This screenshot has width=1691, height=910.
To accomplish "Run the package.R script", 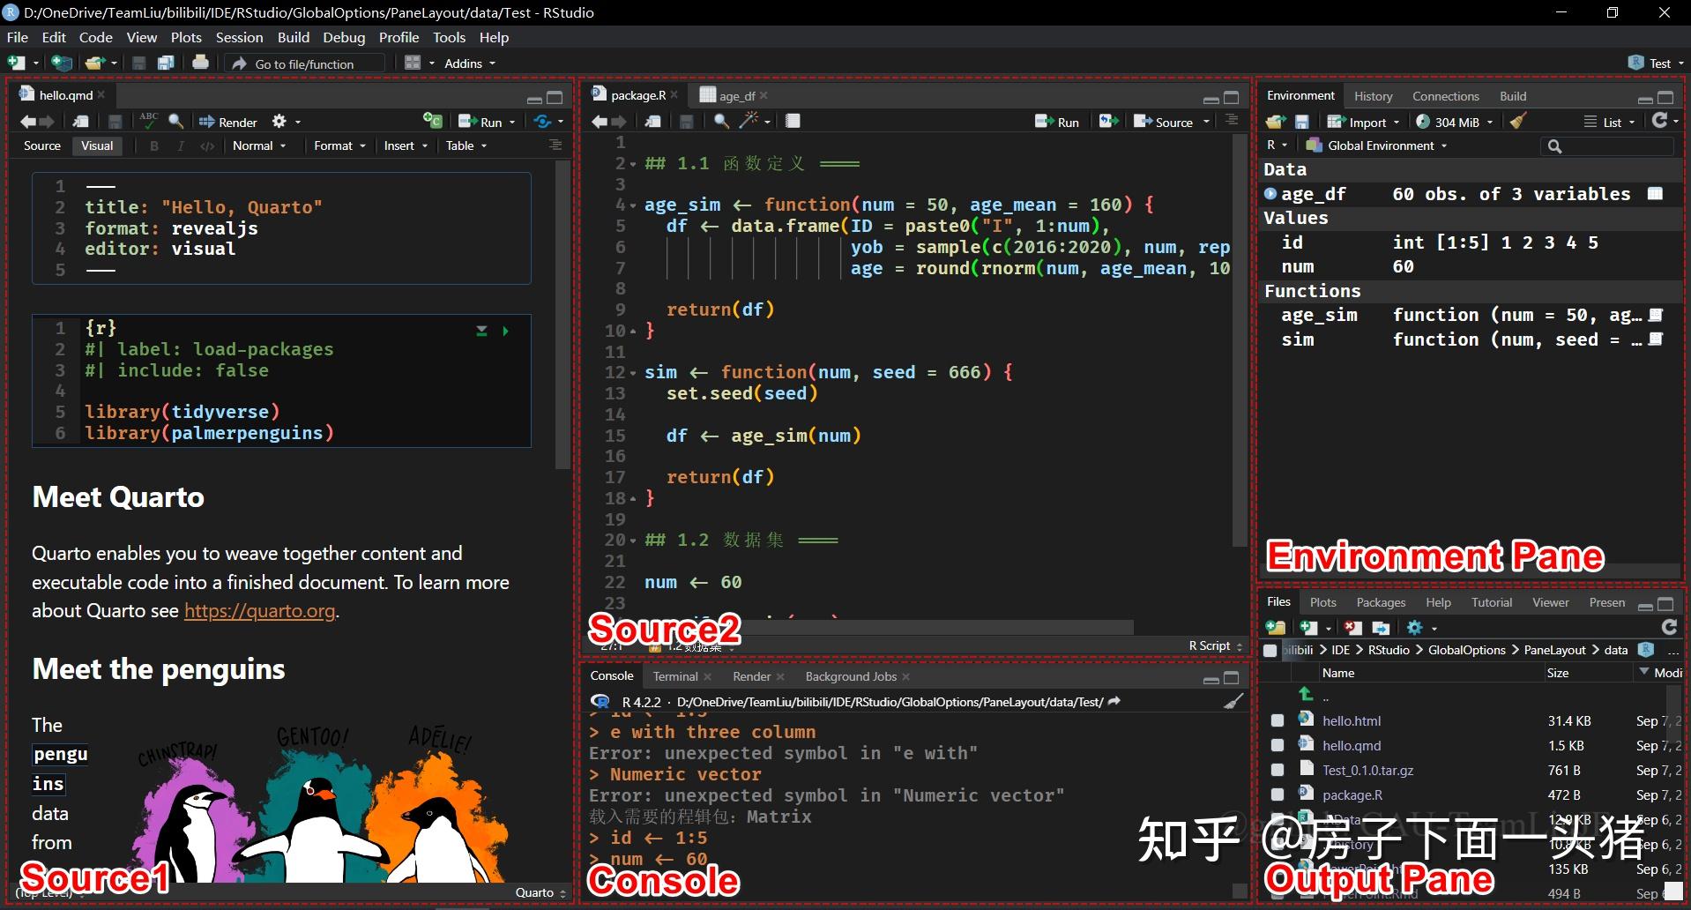I will [x=1056, y=122].
